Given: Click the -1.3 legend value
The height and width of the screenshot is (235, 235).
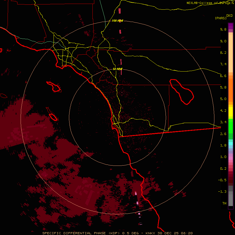Looking at the screenshot, I should [x=222, y=192].
